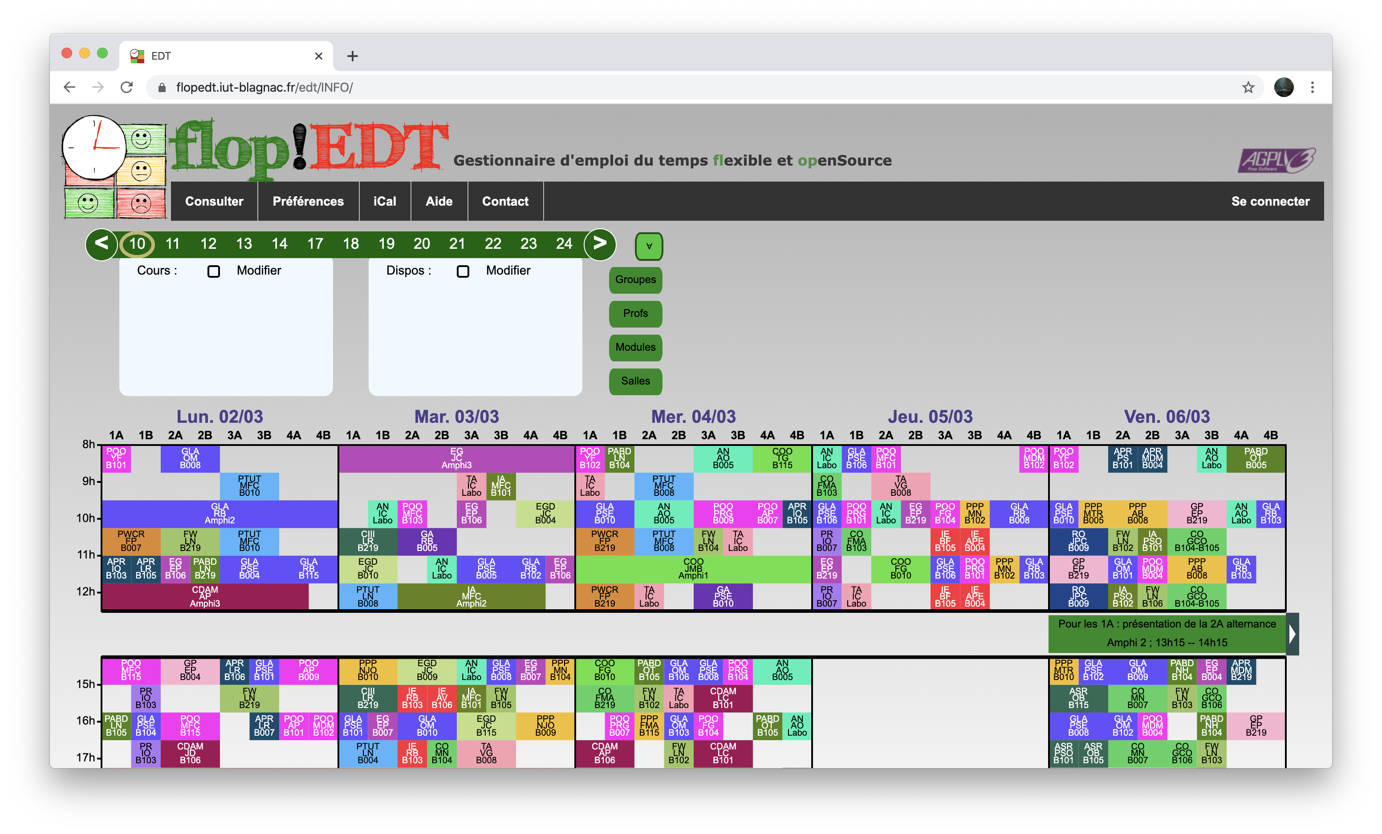Open the Chrome profile avatar
Image resolution: width=1382 pixels, height=834 pixels.
[1284, 87]
